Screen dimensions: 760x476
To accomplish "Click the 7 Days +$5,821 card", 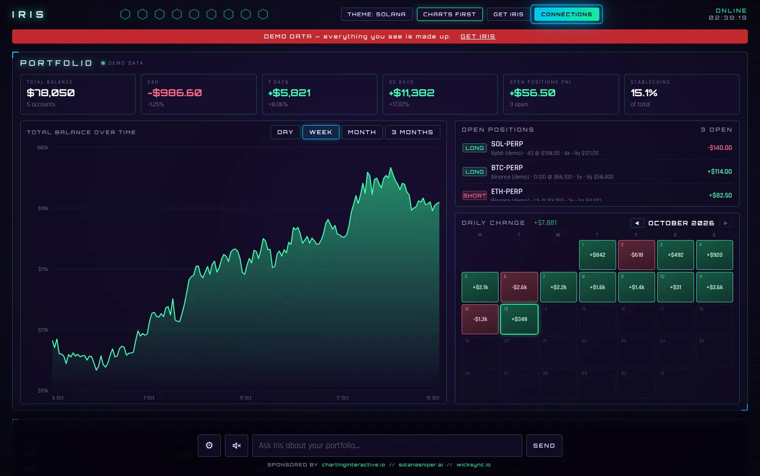I will click(x=320, y=94).
